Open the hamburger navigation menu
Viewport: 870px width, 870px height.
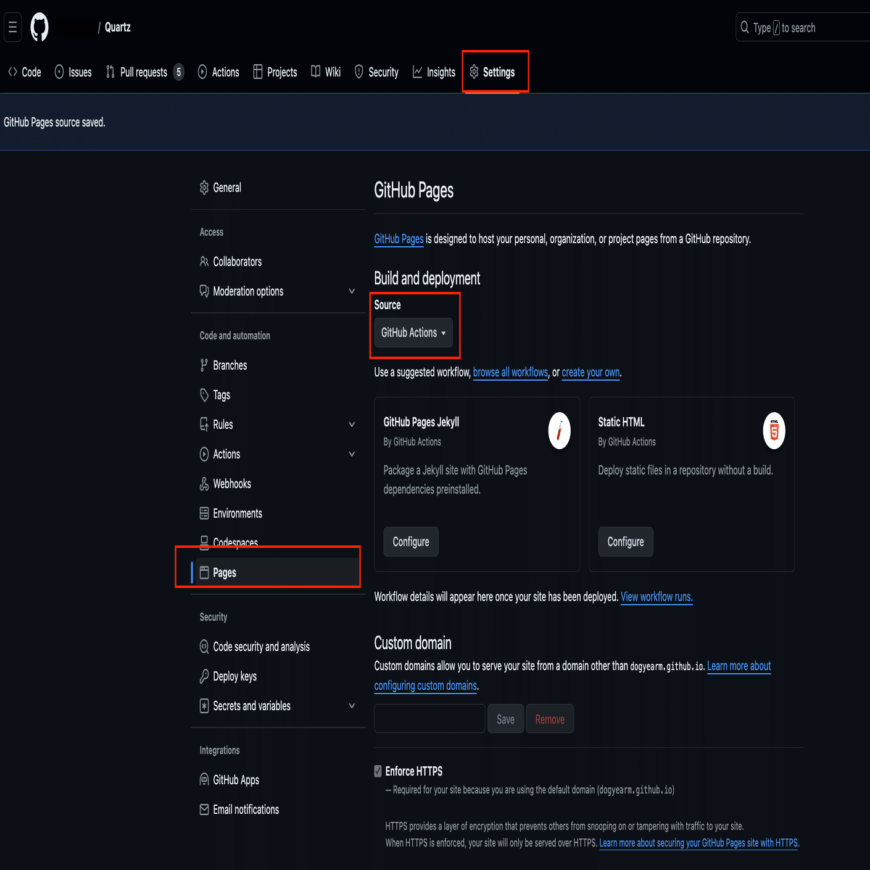coord(12,27)
